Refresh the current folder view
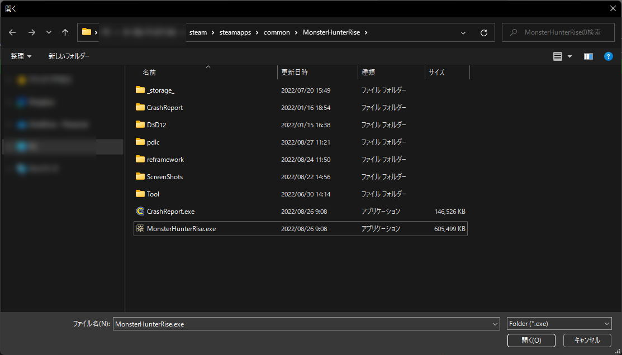The width and height of the screenshot is (622, 355). click(x=483, y=33)
